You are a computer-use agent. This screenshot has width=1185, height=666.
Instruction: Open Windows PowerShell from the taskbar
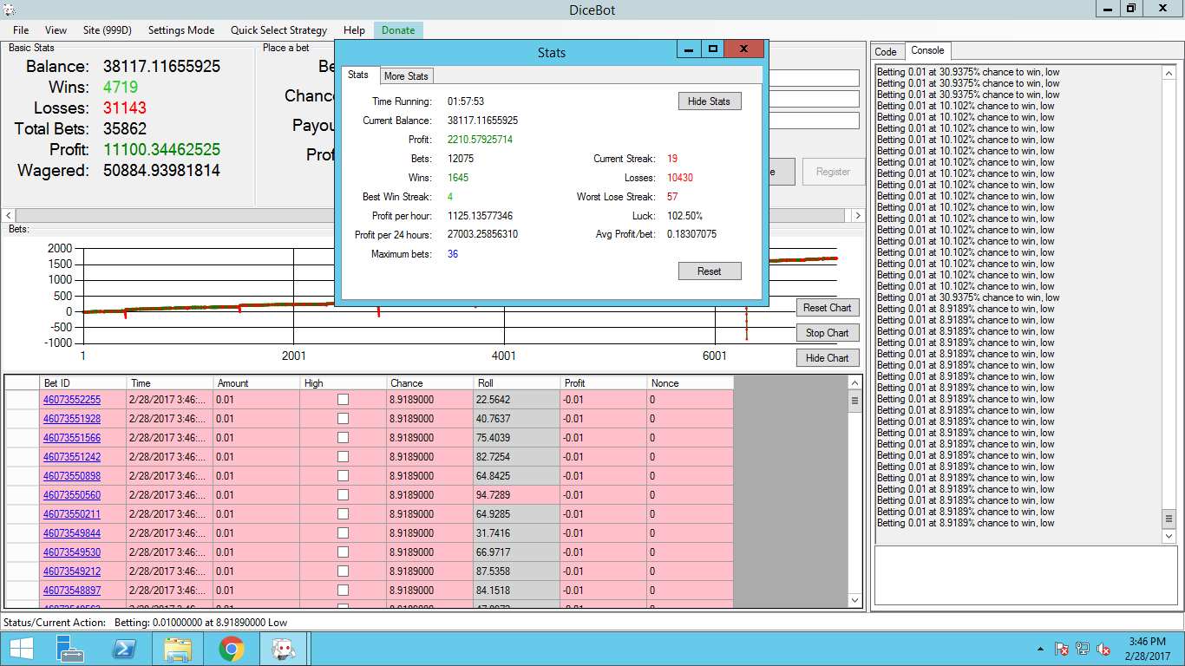pos(123,649)
